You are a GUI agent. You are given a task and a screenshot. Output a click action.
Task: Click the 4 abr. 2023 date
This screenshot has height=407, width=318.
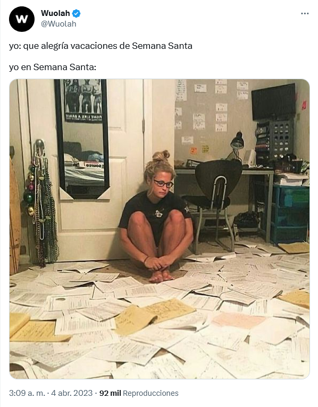pyautogui.click(x=72, y=393)
